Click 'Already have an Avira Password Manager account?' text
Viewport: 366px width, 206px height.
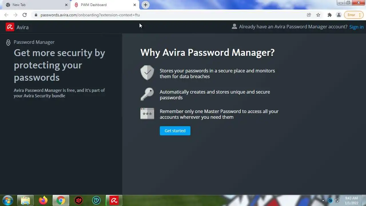tap(293, 27)
